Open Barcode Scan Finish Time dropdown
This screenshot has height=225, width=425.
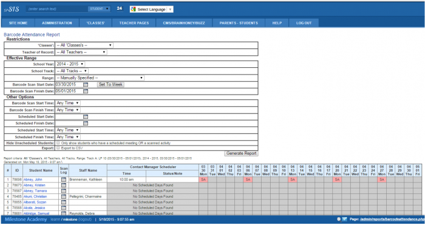tap(68, 110)
